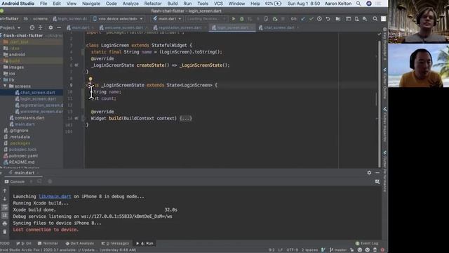
Task: Click the Stop run square icon
Action: (283, 19)
